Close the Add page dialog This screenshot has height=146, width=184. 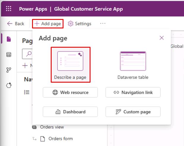tap(161, 38)
